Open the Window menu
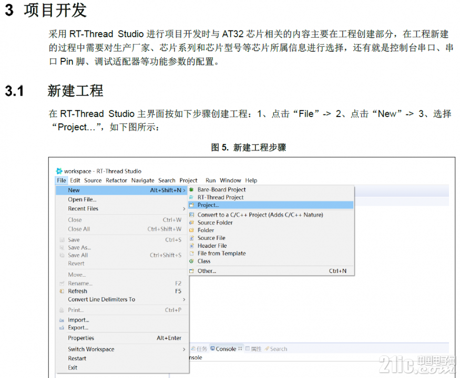 [230, 181]
